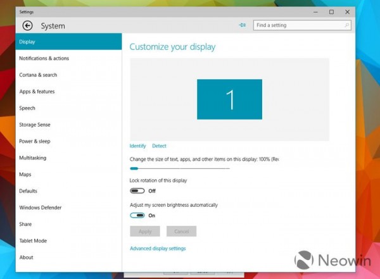Screen dimensions: 380x279
Task: Open Apps & features section
Action: click(x=37, y=92)
